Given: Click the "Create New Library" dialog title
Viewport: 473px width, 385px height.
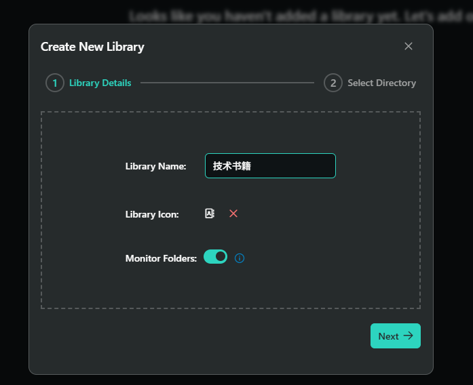Looking at the screenshot, I should 92,47.
